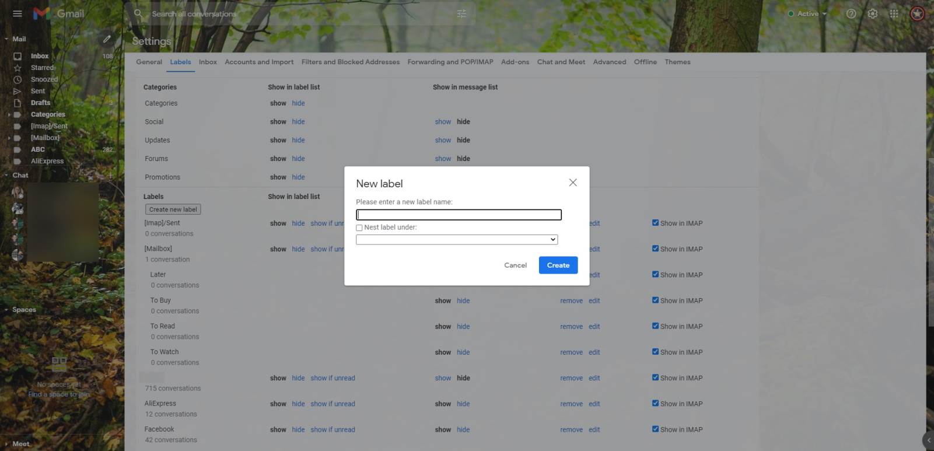Open the Active status dropdown
This screenshot has height=451, width=934.
(808, 13)
